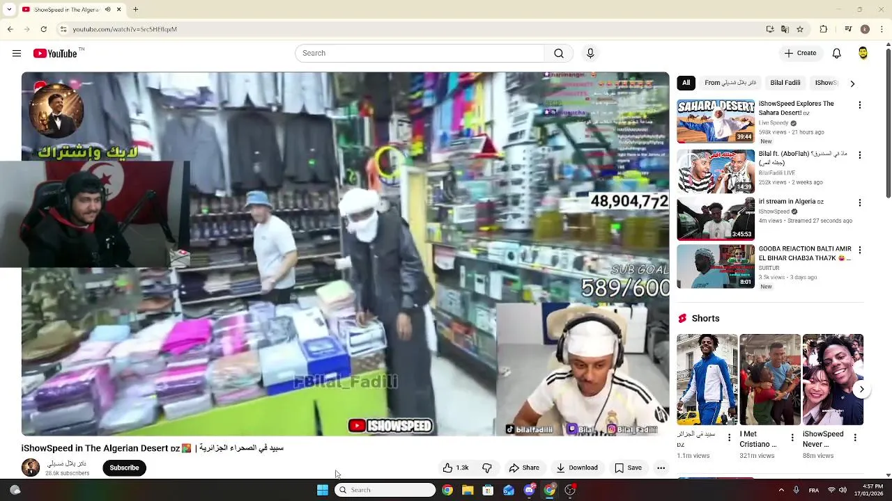
Task: Show next Shorts with the right arrow
Action: (862, 390)
